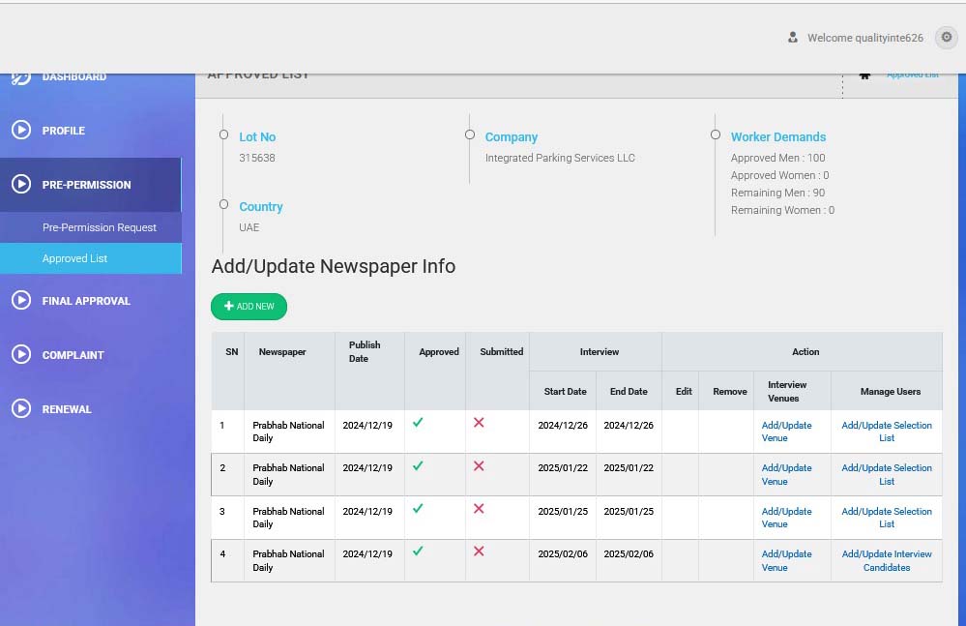Open Add/Update Venue for row 1
The height and width of the screenshot is (626, 966).
pyautogui.click(x=786, y=432)
